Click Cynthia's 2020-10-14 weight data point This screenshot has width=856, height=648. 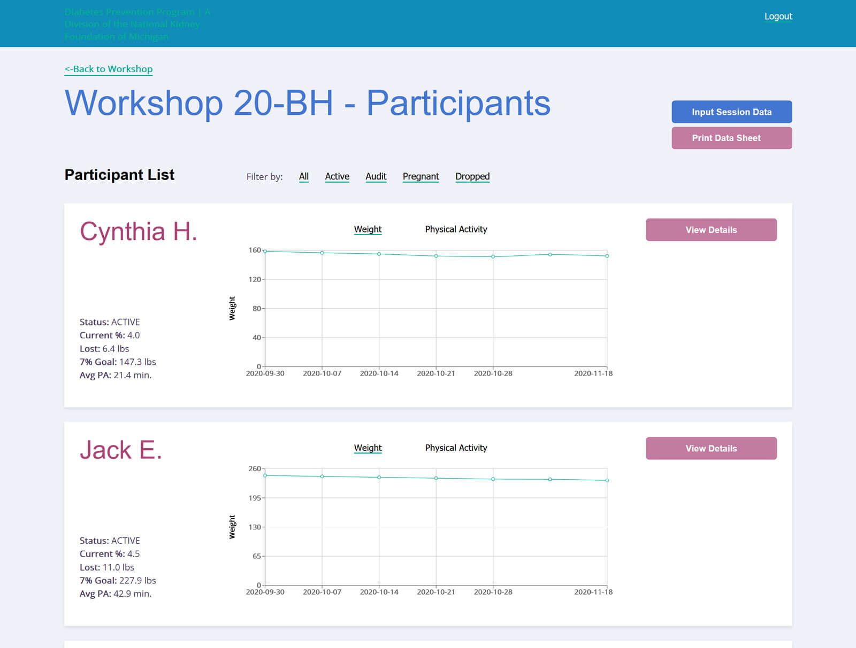[379, 254]
